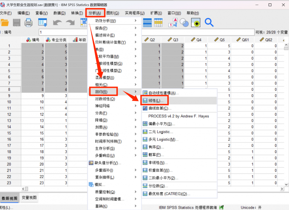Viewport: 289px width, 210px height.
Task: Choose PROCESS v4.2 by Andrew F. Hayes
Action: 178,116
